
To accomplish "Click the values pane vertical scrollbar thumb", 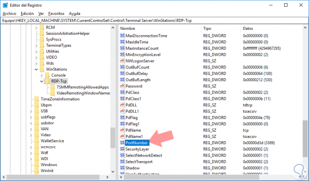I will (305, 139).
